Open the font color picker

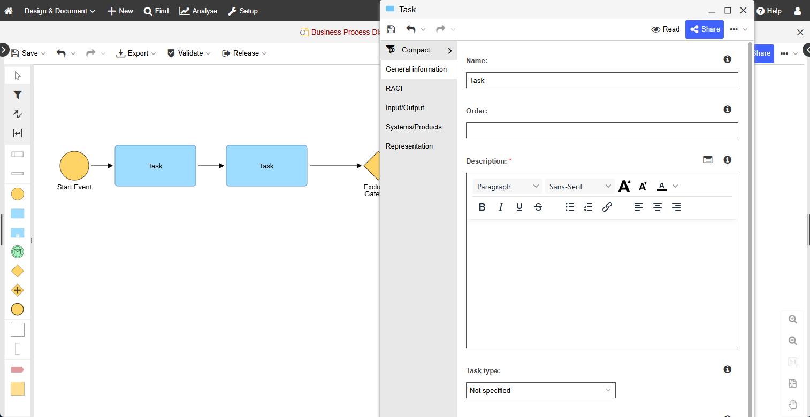coord(662,186)
